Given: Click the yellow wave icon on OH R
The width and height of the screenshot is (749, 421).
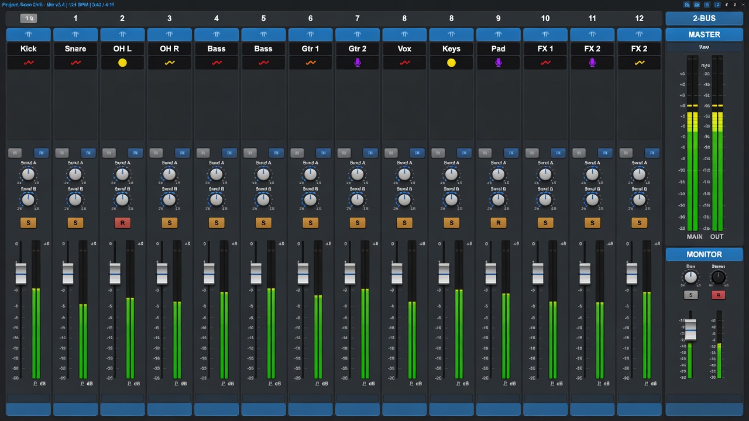Looking at the screenshot, I should [x=169, y=63].
